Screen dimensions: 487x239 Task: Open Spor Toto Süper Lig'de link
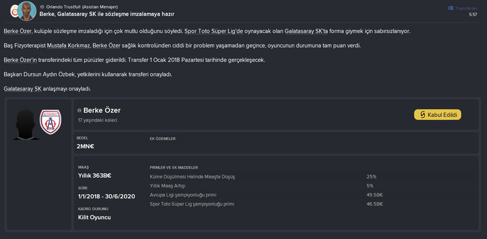214,31
